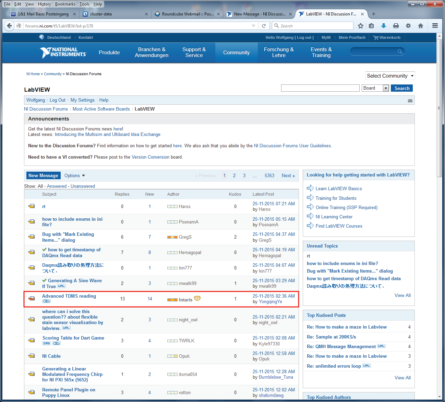Image resolution: width=445 pixels, height=402 pixels.
Task: Click the Warenkorb shopping cart icon
Action: (x=376, y=37)
